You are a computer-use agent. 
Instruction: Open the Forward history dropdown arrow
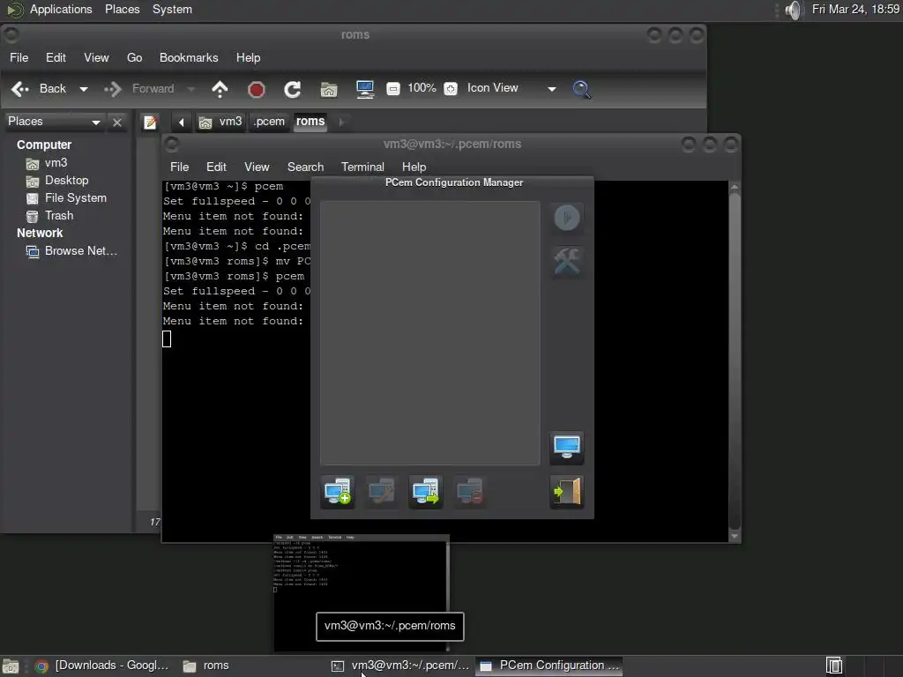tap(191, 89)
